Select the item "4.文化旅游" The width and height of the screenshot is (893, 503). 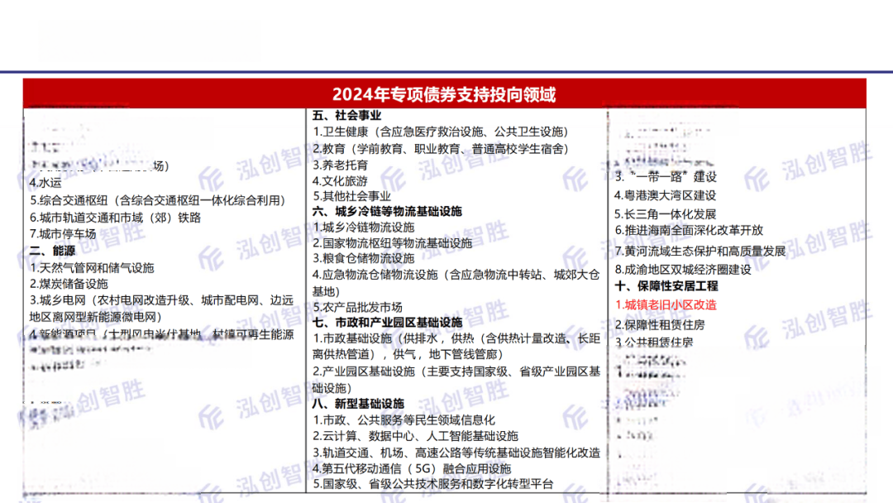tap(340, 181)
